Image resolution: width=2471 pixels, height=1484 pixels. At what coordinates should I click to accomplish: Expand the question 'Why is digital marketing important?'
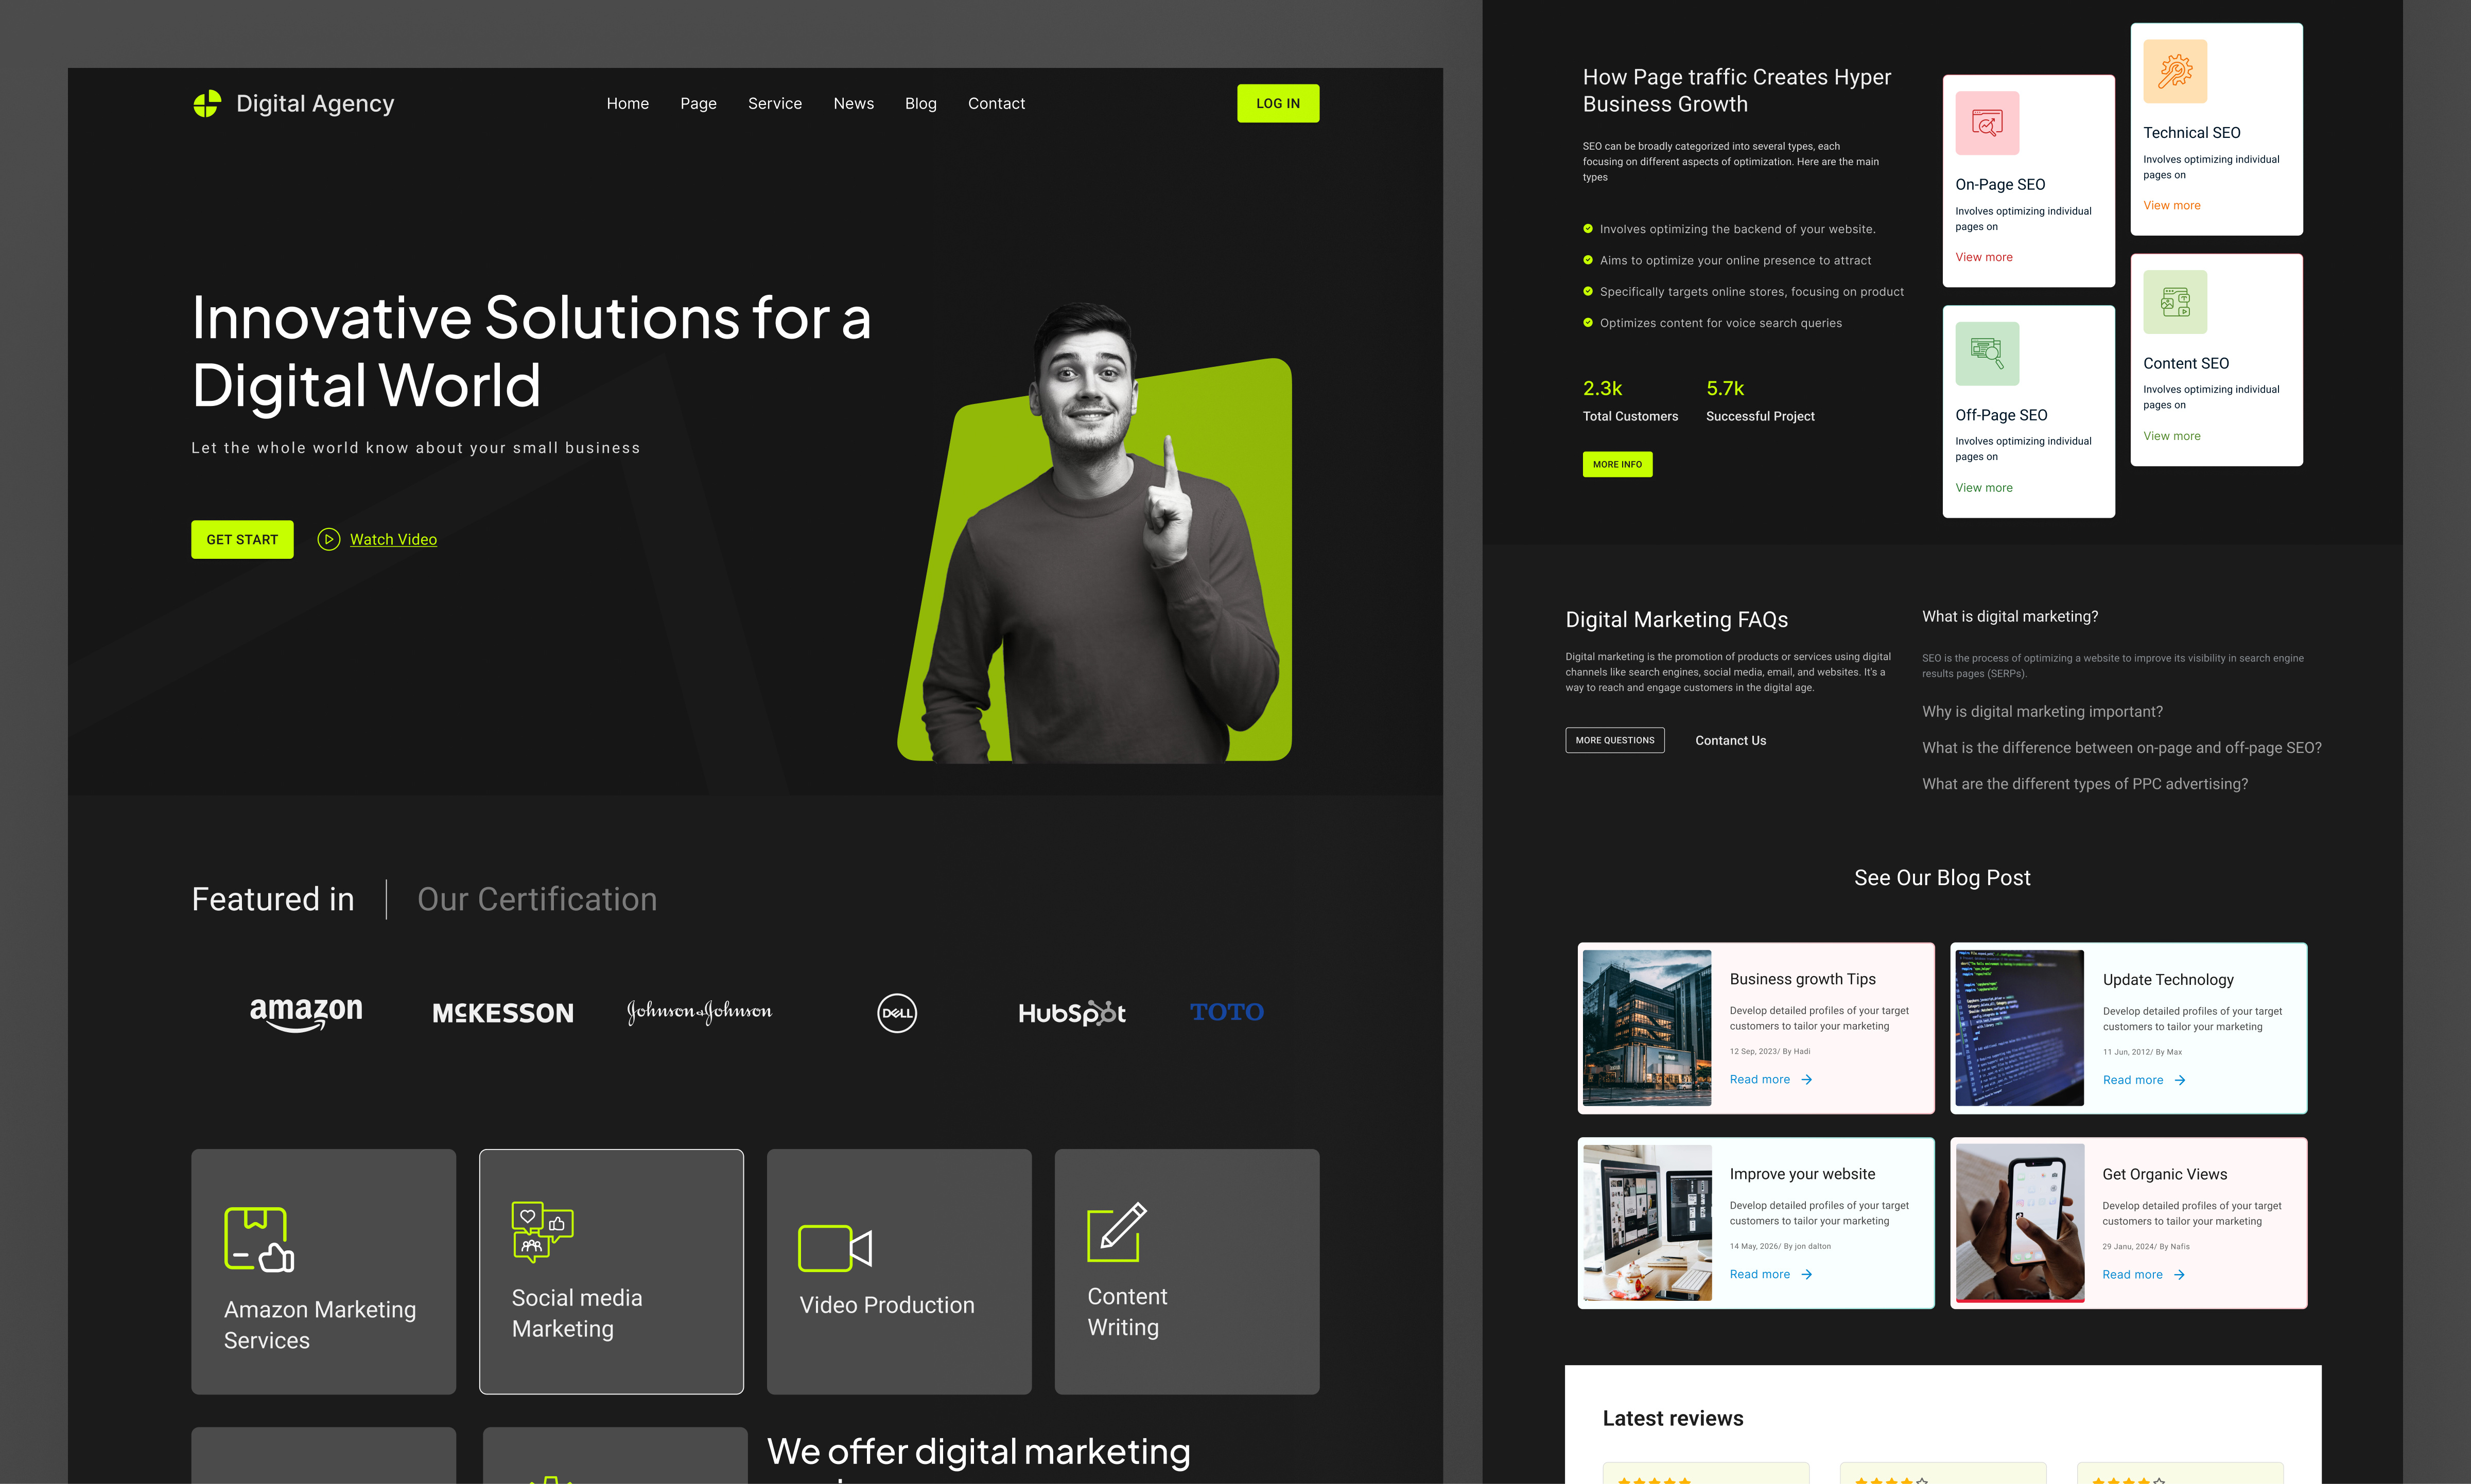pyautogui.click(x=2042, y=711)
